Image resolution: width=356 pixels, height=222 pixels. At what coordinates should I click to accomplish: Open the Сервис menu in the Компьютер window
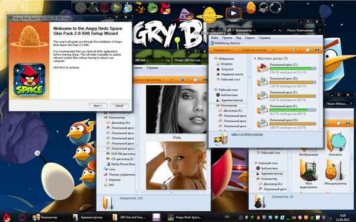[250, 38]
